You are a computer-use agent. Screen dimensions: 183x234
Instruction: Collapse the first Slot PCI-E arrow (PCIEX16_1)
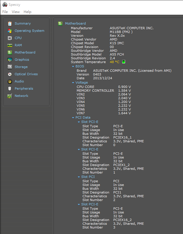tap(79, 122)
